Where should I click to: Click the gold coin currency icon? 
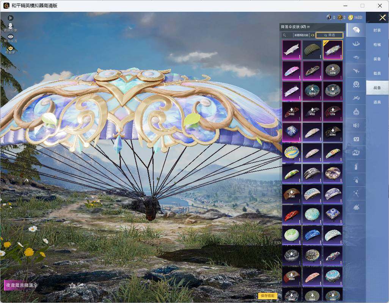click(351, 17)
